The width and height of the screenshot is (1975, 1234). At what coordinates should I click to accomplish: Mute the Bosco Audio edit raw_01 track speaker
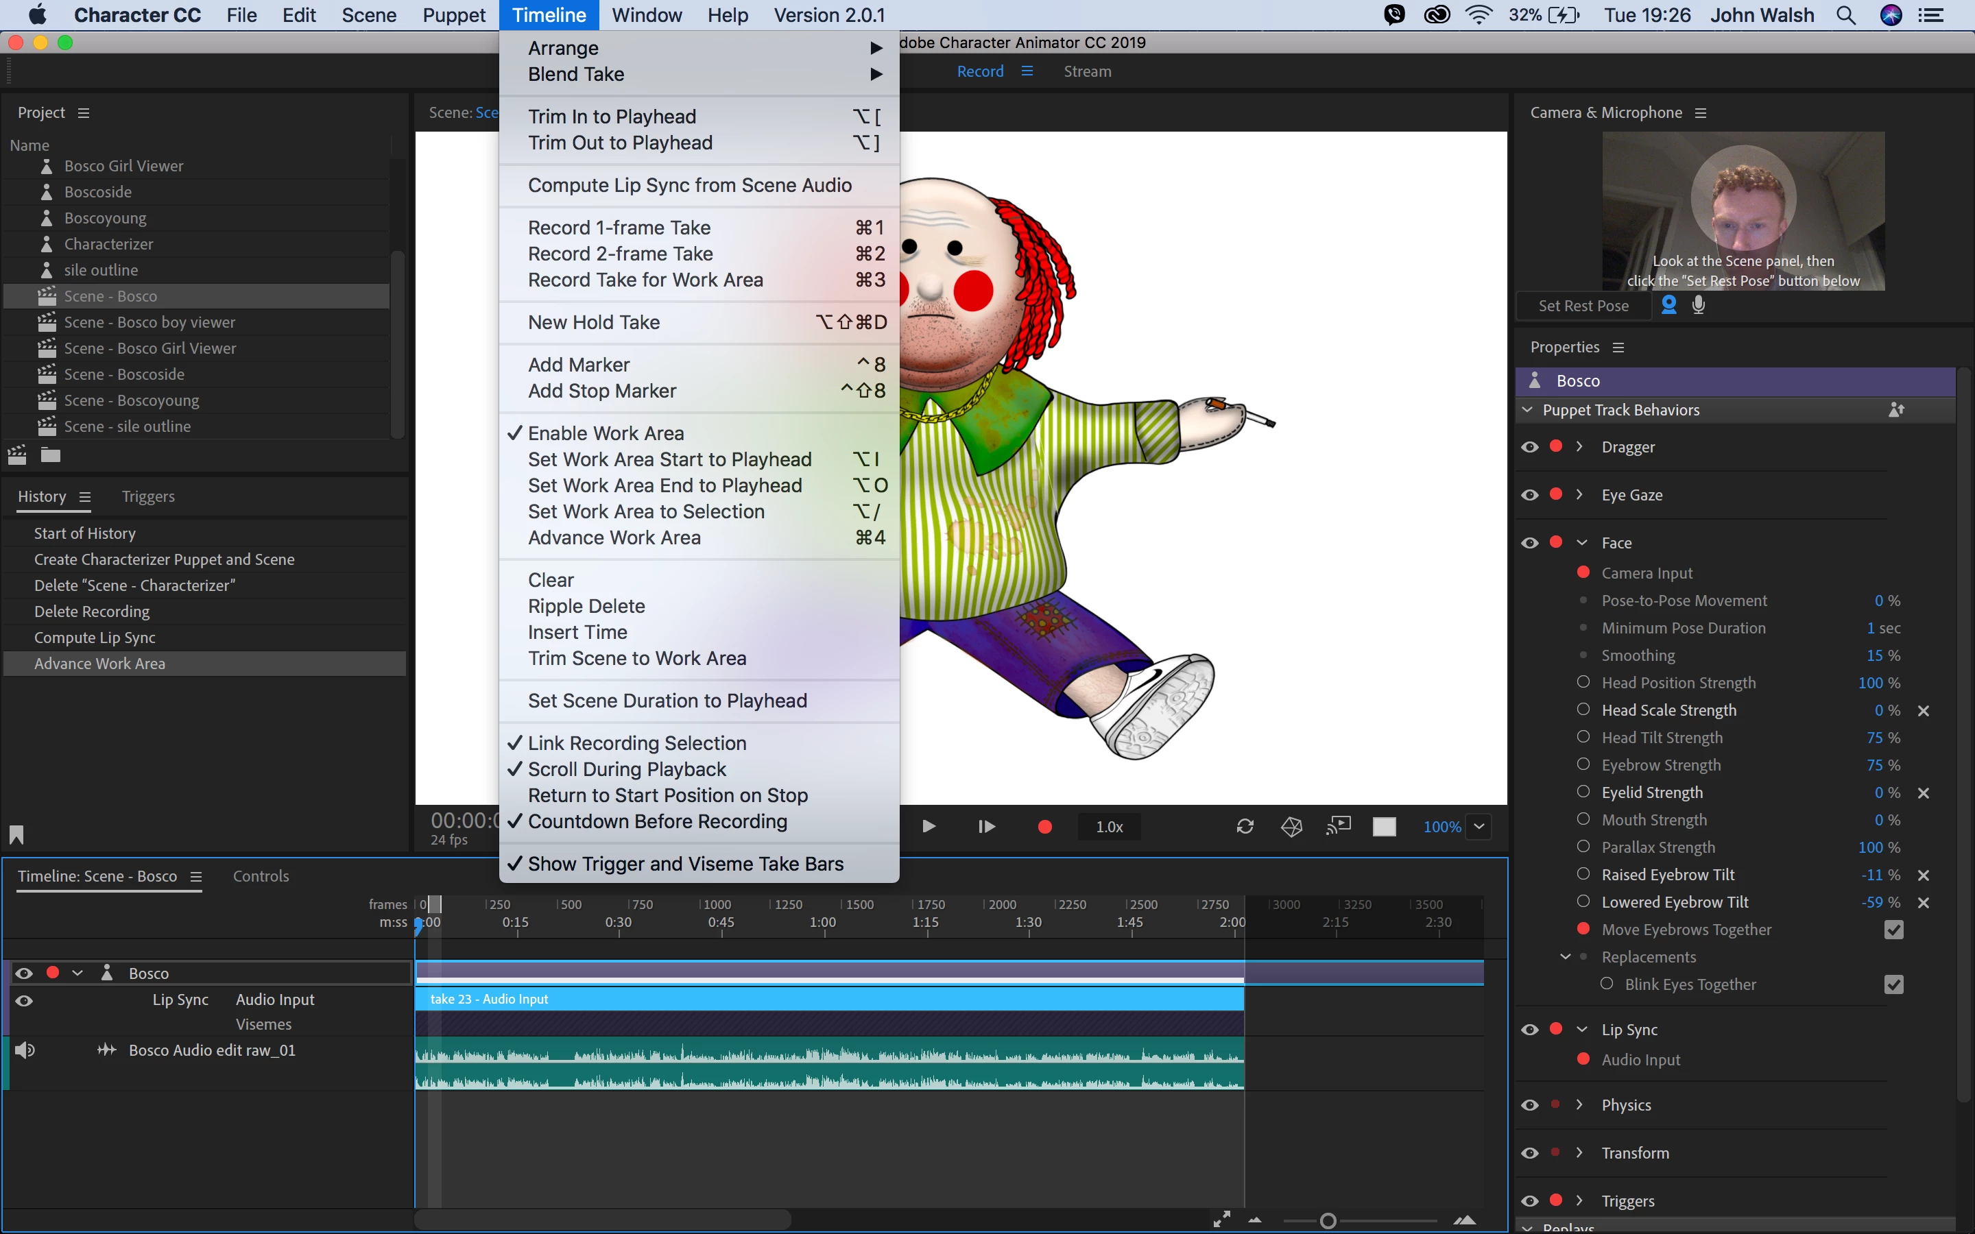[25, 1050]
